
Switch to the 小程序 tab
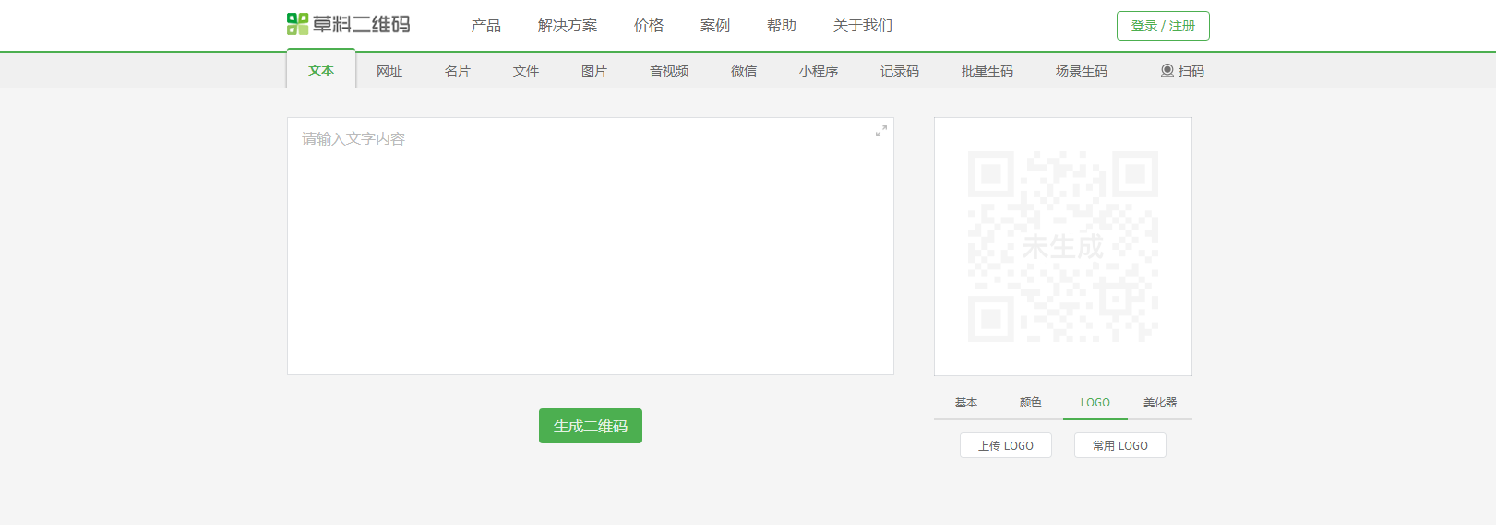pyautogui.click(x=819, y=70)
